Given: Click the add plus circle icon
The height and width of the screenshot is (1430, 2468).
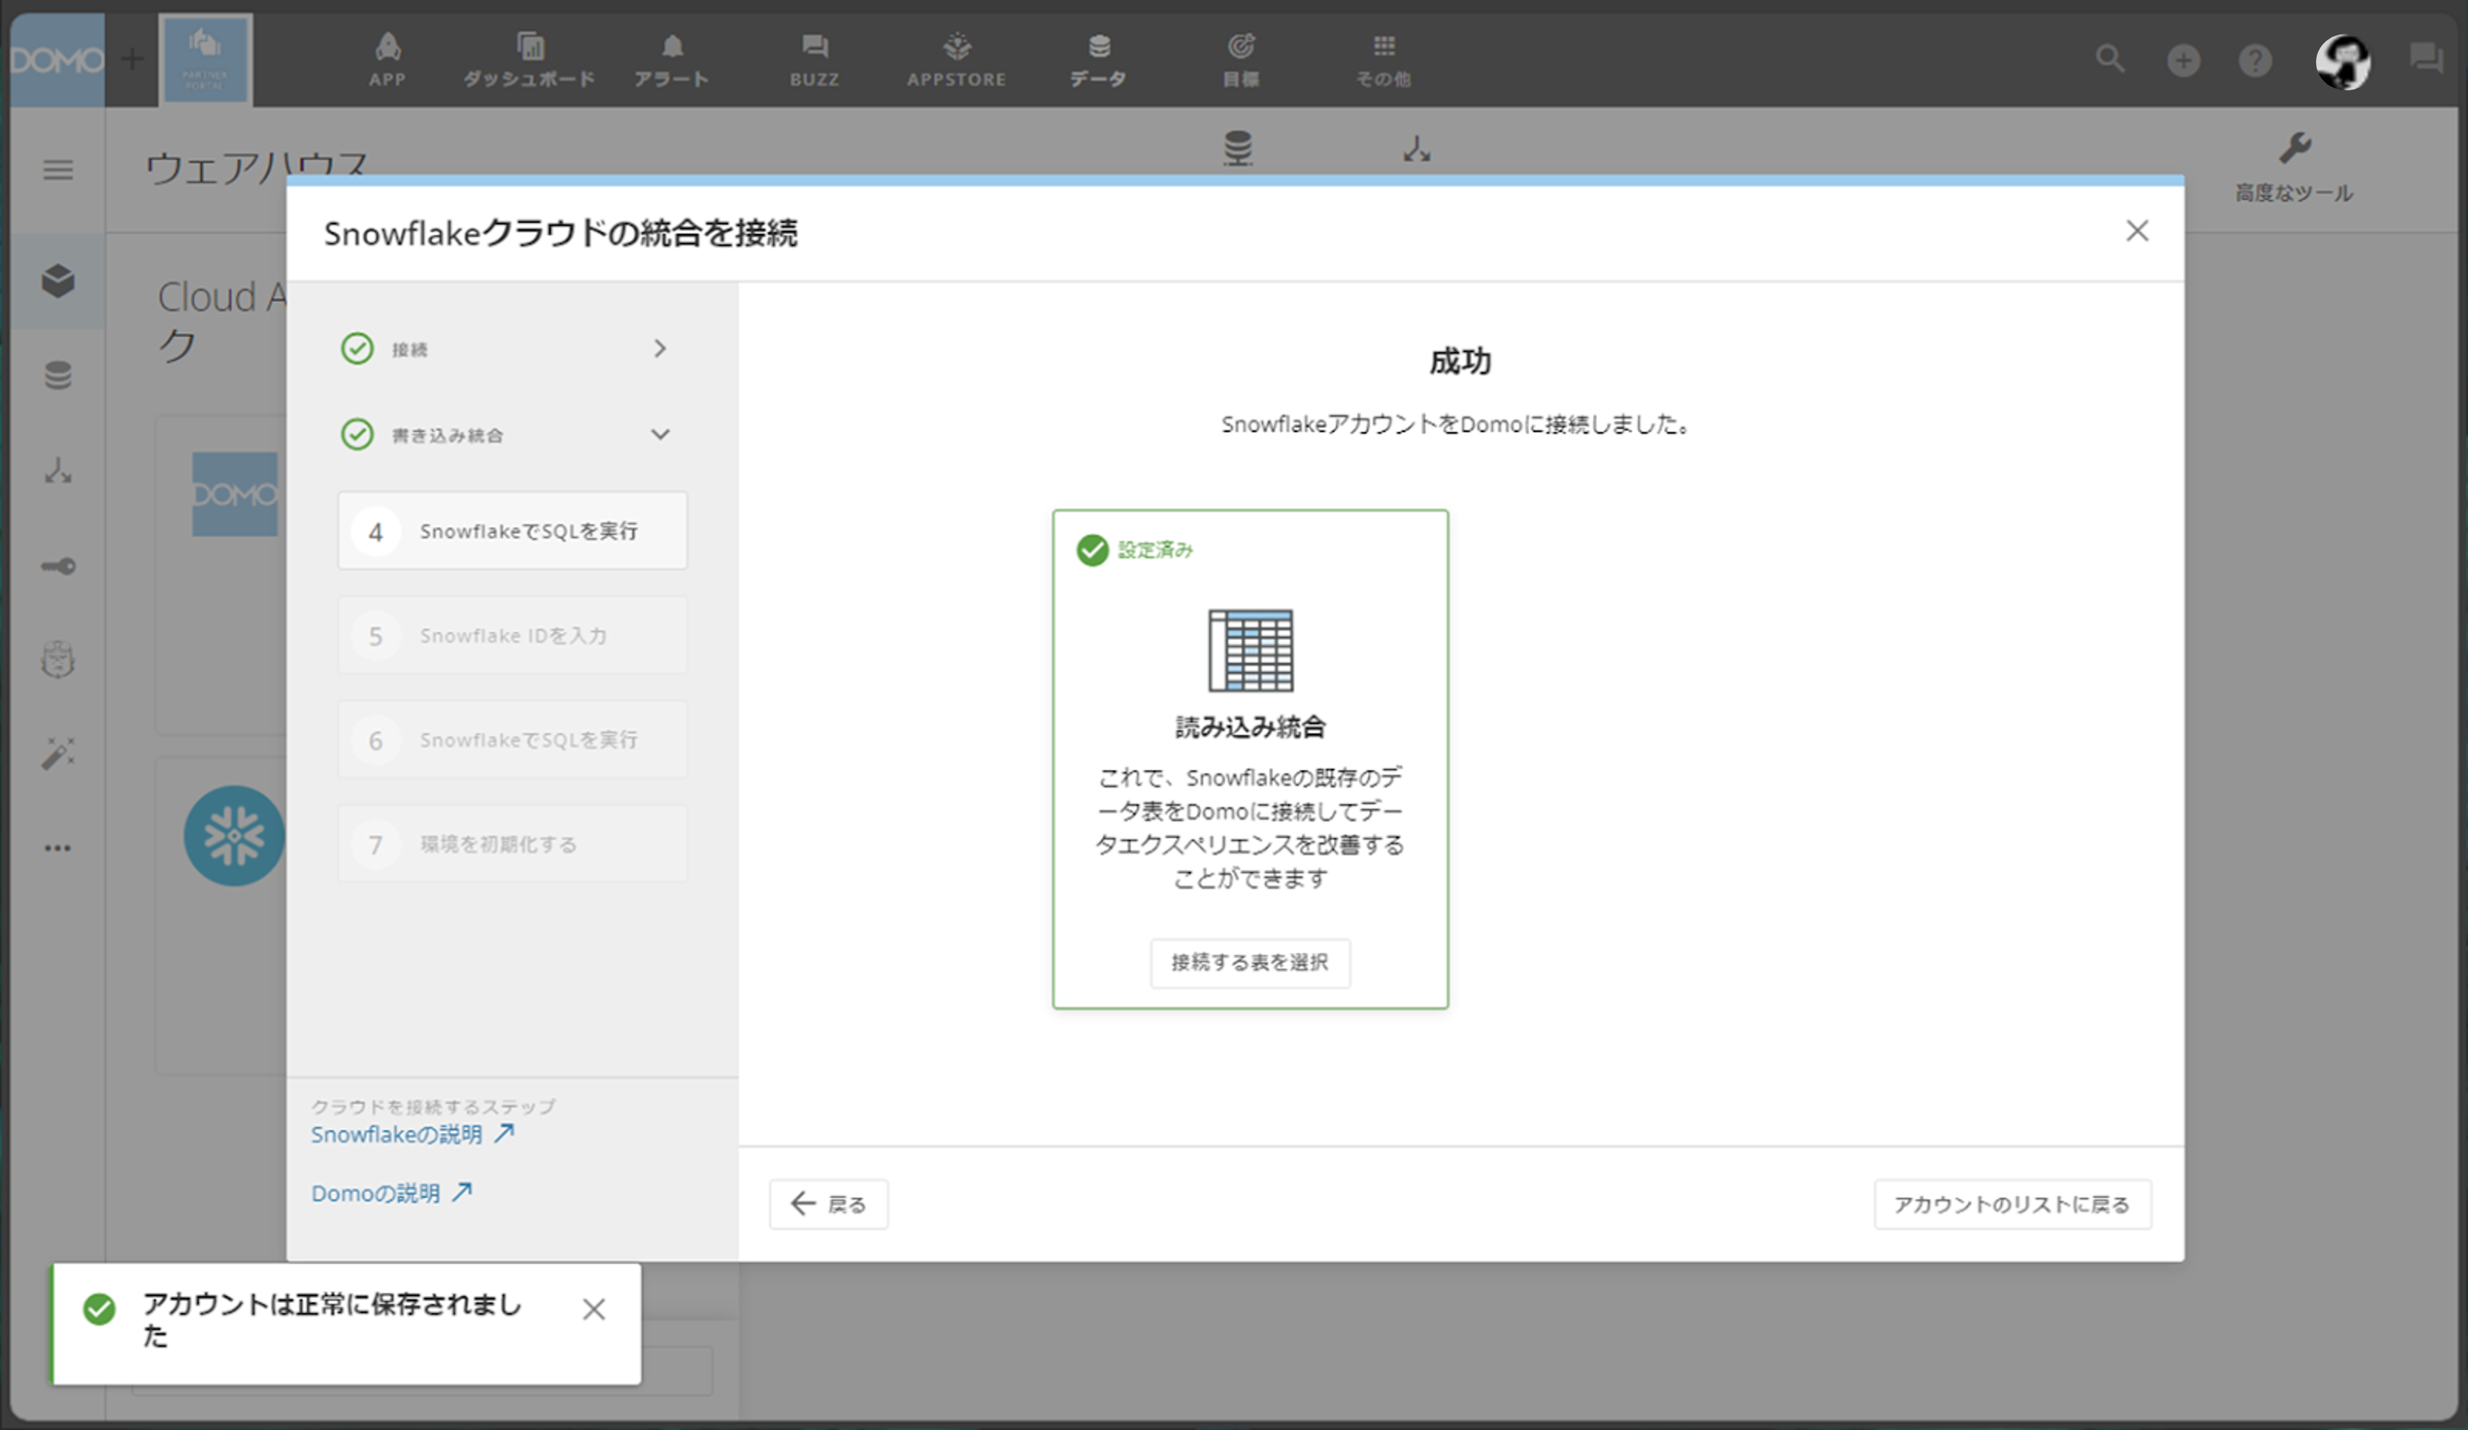Looking at the screenshot, I should [2183, 61].
